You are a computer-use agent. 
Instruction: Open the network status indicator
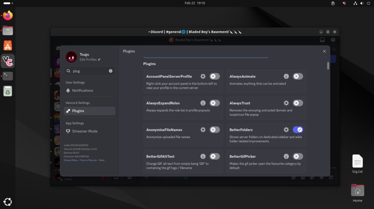[x=355, y=3]
